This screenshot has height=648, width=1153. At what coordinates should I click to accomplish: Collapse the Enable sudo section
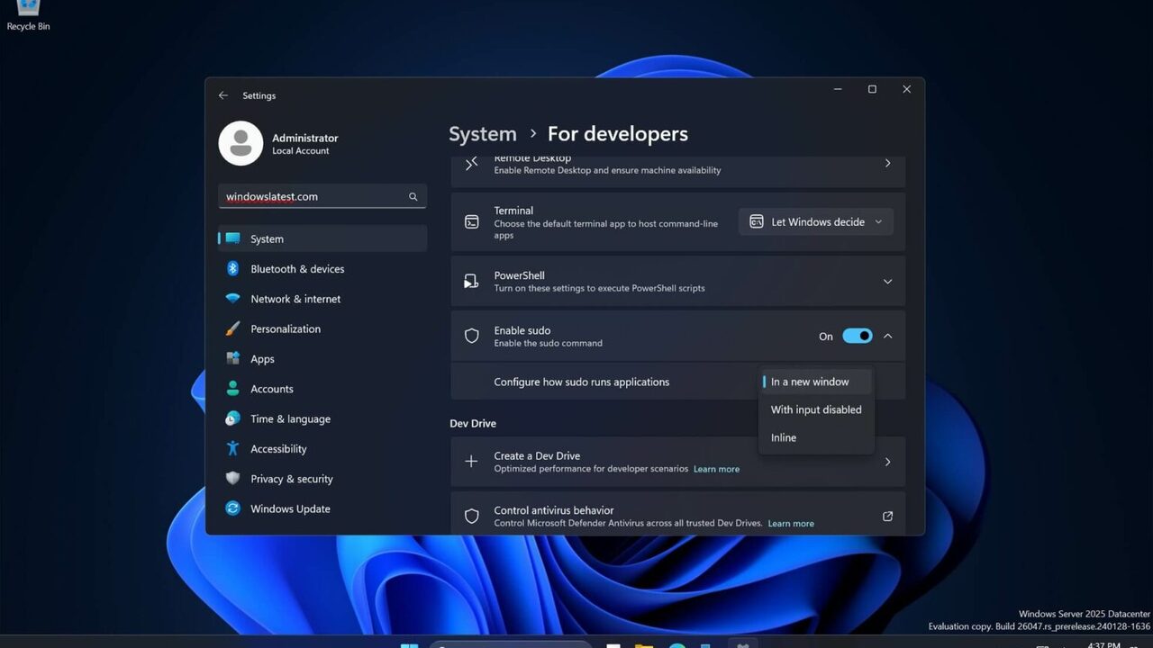click(x=887, y=336)
